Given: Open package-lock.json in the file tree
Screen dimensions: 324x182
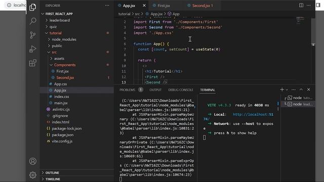Looking at the screenshot, I should [x=67, y=128].
